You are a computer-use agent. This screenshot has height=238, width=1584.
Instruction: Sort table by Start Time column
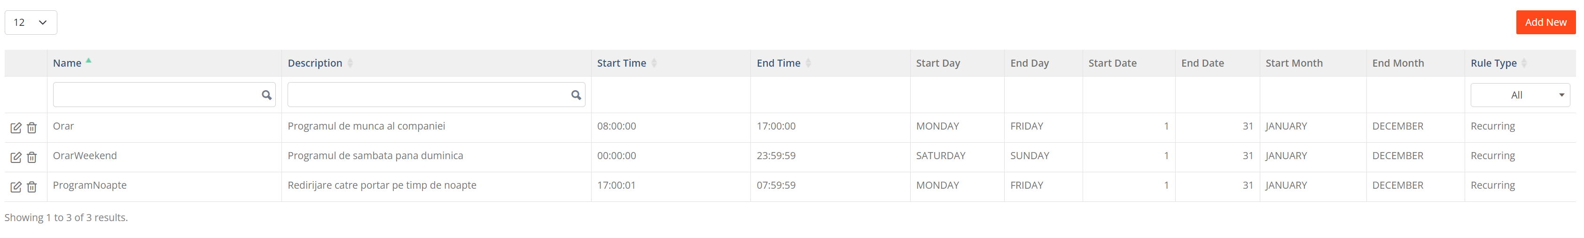click(622, 63)
